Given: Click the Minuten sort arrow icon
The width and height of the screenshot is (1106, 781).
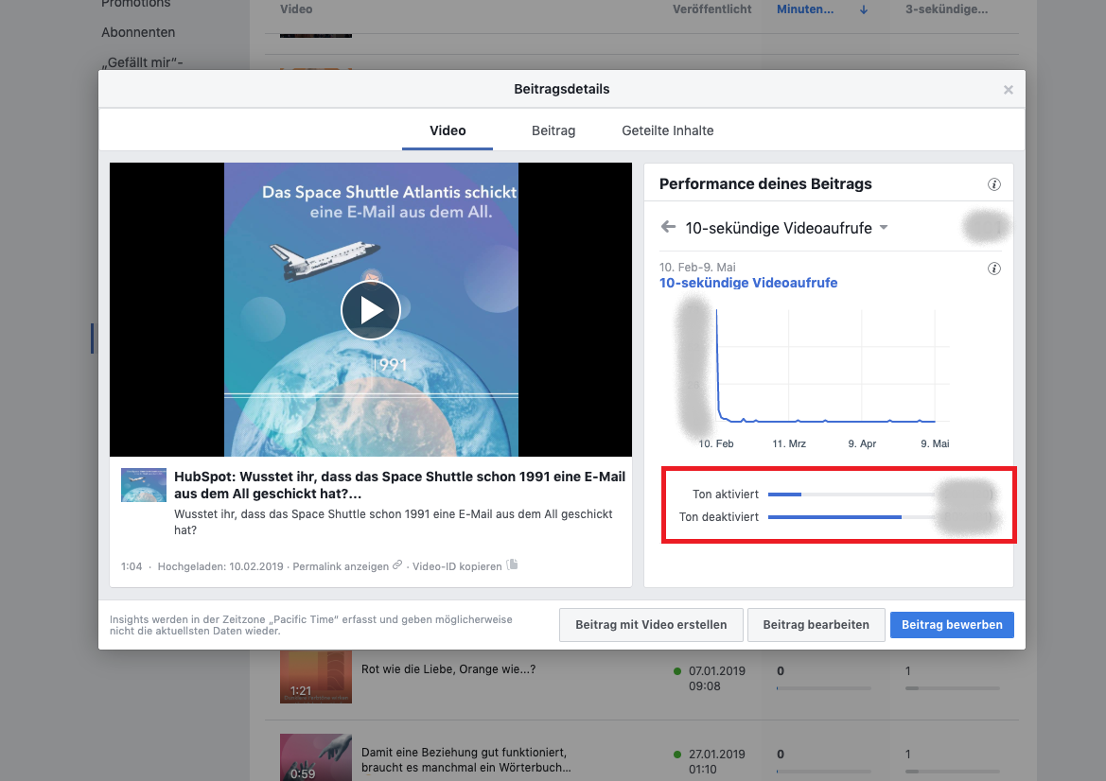Looking at the screenshot, I should tap(864, 9).
